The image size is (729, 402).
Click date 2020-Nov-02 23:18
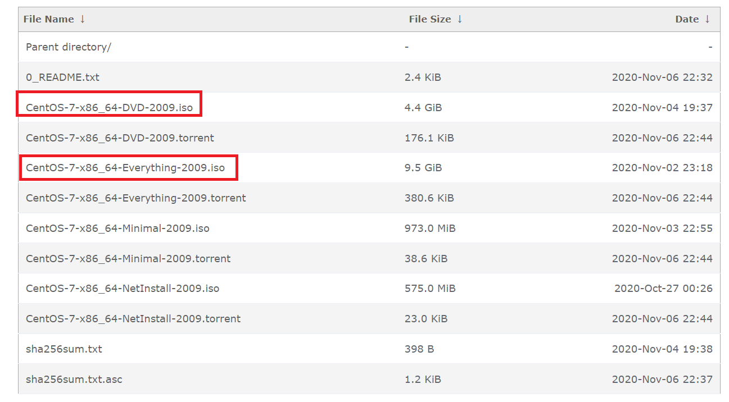(662, 168)
